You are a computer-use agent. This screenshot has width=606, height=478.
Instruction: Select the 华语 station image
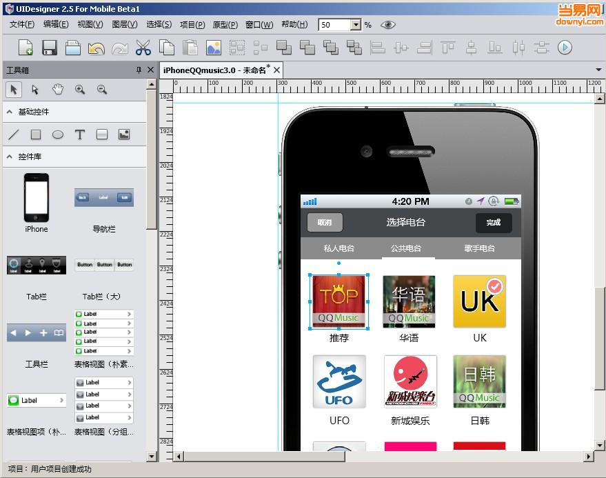(x=409, y=301)
